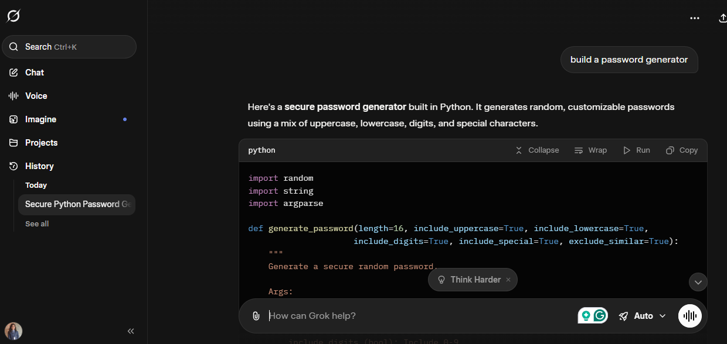
Task: Dismiss the Think Harder chip
Action: (x=508, y=280)
